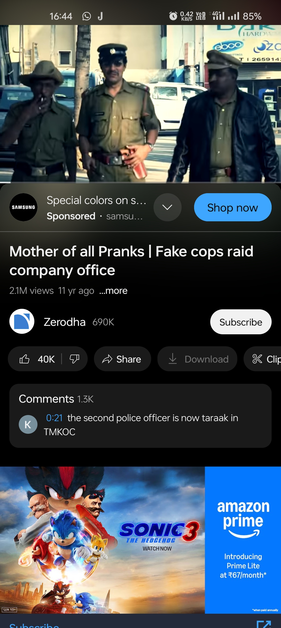Dislike the video with thumbs down icon
The height and width of the screenshot is (628, 281).
point(74,359)
